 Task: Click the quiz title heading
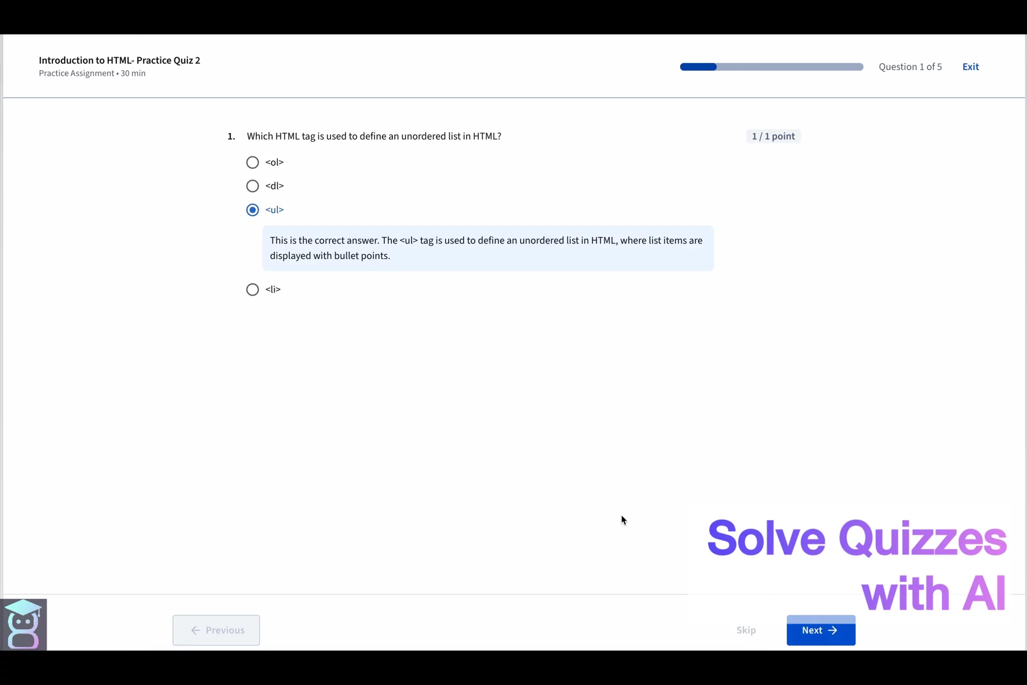119,61
